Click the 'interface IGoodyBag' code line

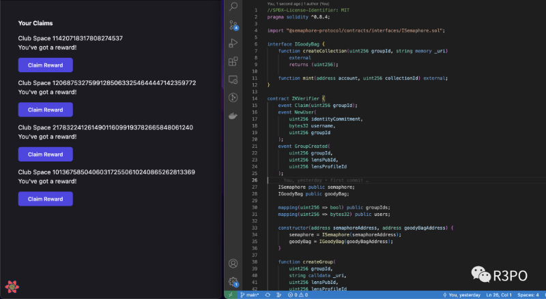click(x=296, y=44)
